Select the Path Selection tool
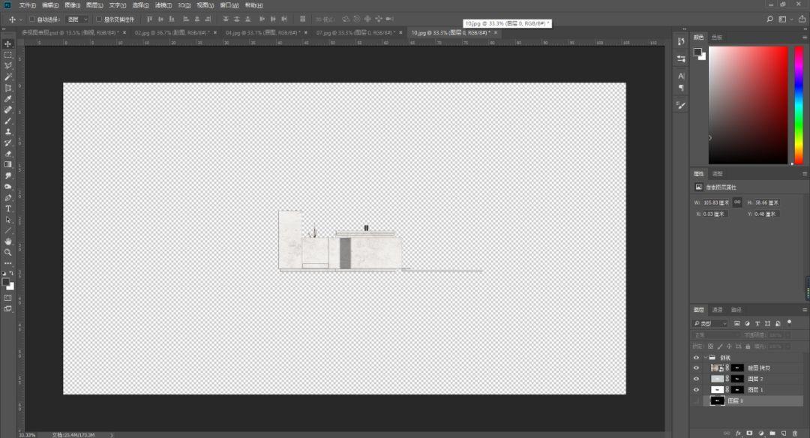810x438 pixels. (x=7, y=220)
